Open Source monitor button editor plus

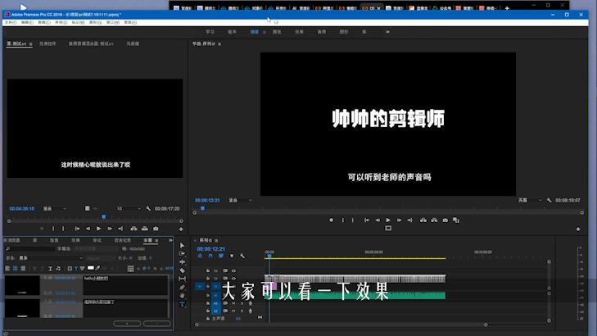pos(181,229)
